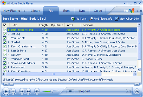This screenshot has width=143, height=97.
Task: Click the Stopped status text
Action: coord(84,91)
